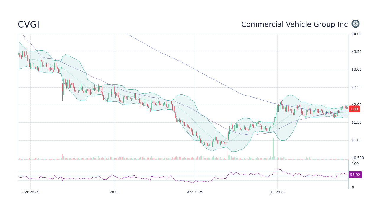Viewport: 378px width, 213px height.
Task: Click the Commercial Vehicle Group logo icon
Action: click(356, 24)
